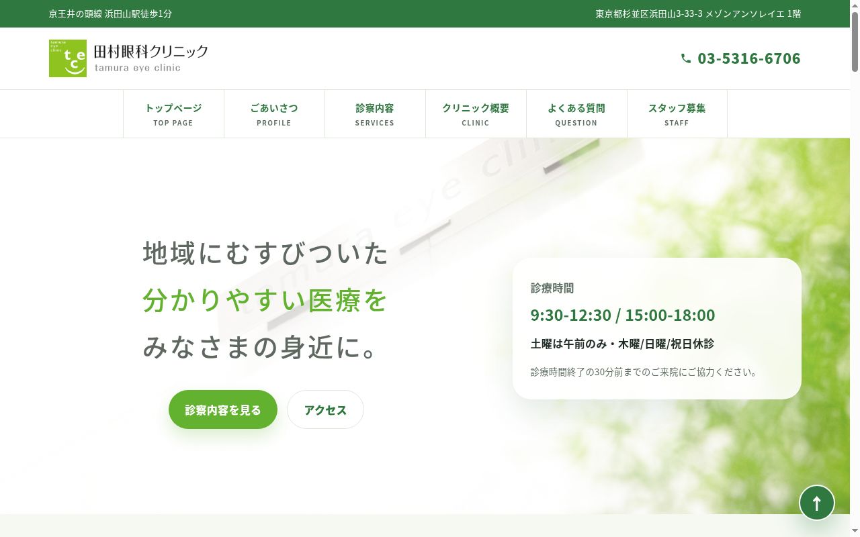Image resolution: width=860 pixels, height=537 pixels.
Task: Click the hours 9:30-12:30 / 15:00-18:00
Action: point(623,315)
